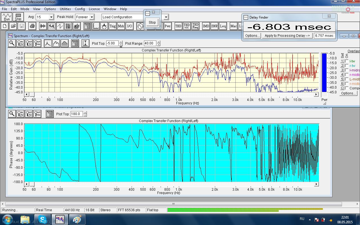Open the Time Series view icon

point(43,26)
